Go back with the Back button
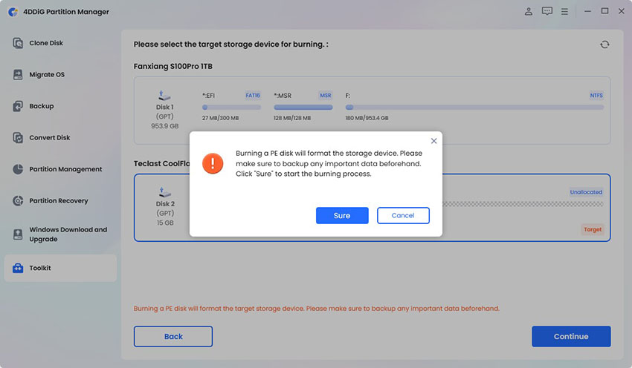Screen dimensions: 632x368 click(173, 336)
